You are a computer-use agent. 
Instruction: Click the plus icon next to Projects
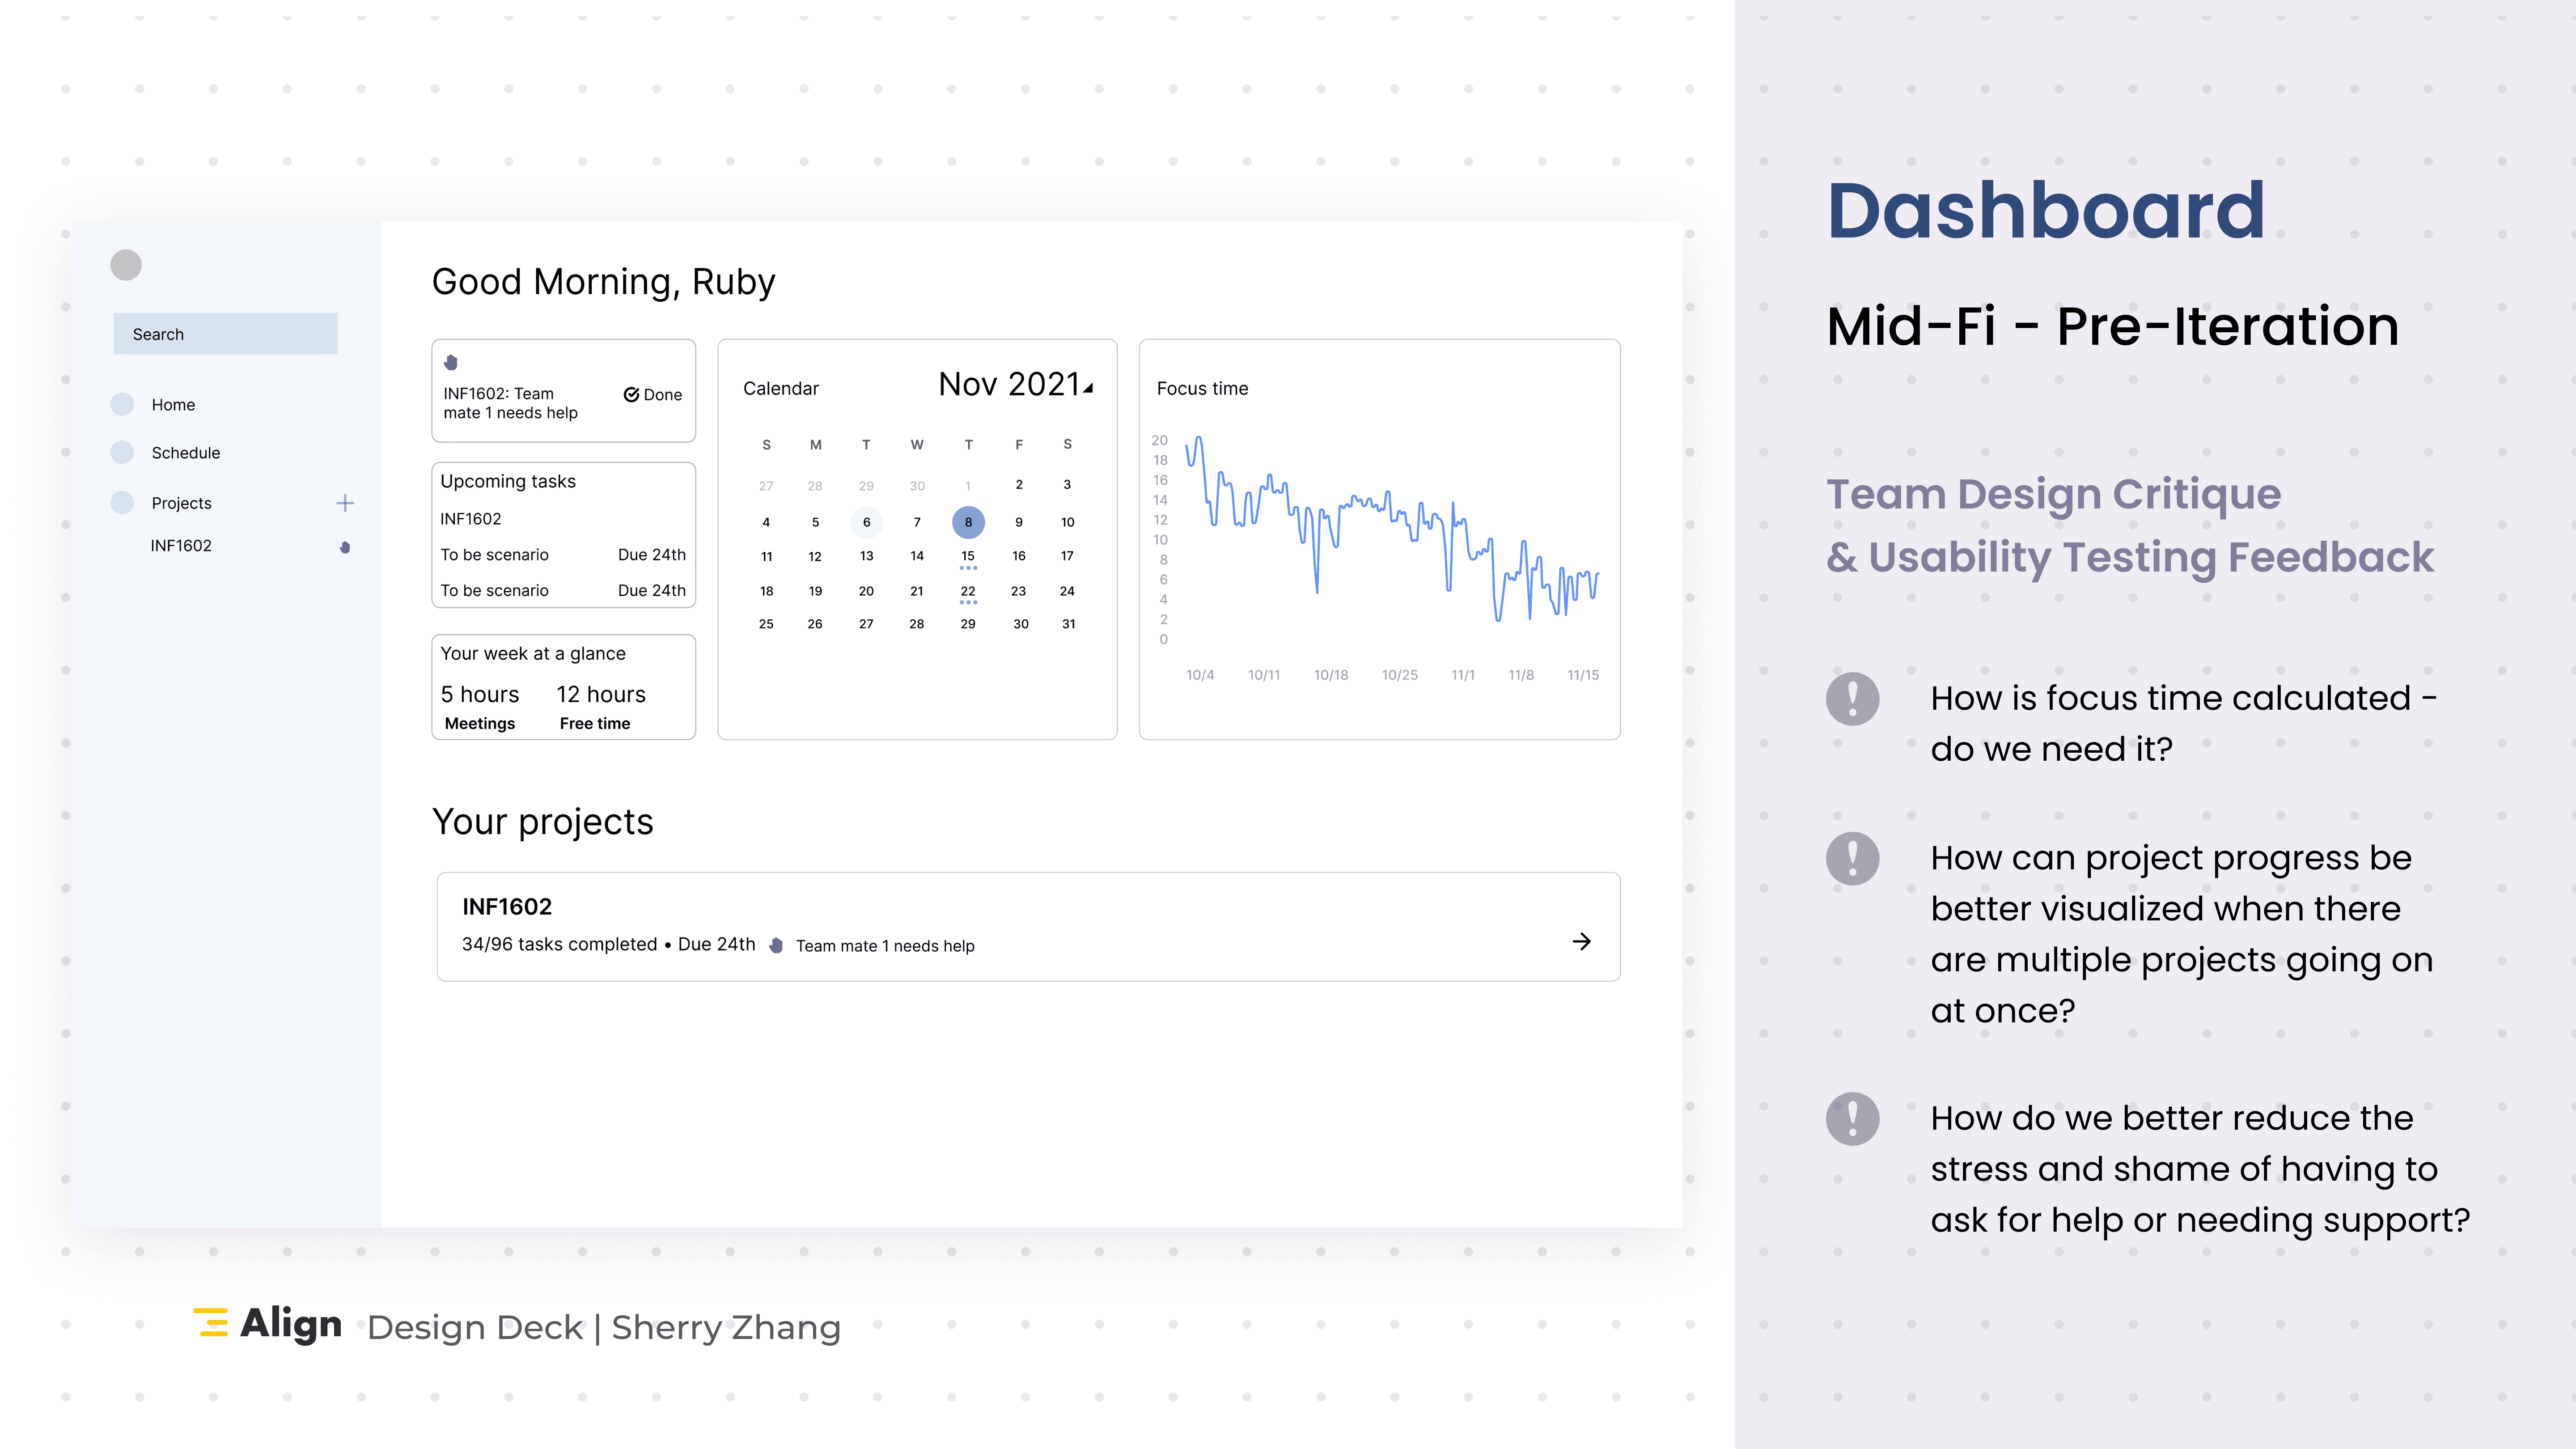345,503
